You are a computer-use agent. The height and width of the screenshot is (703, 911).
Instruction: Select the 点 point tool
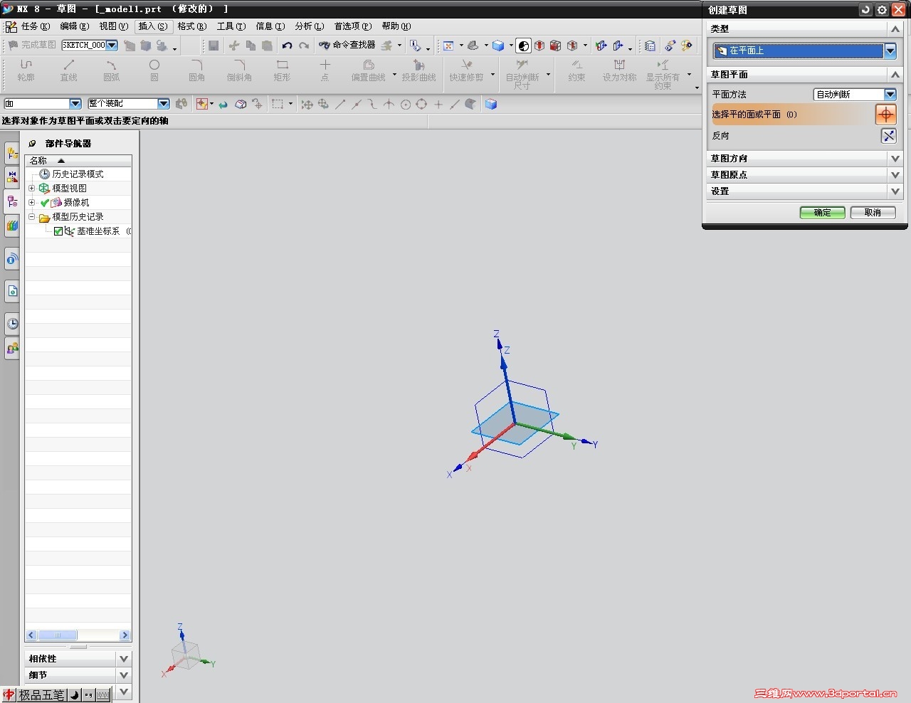click(x=325, y=70)
